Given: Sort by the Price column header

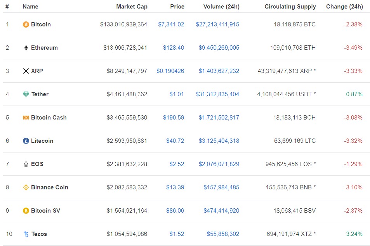Looking at the screenshot, I should (x=177, y=7).
